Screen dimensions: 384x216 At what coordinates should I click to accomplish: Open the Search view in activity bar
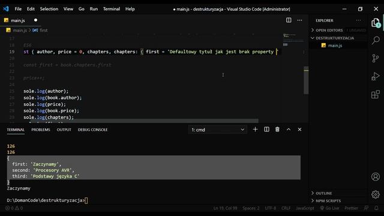tap(376, 40)
